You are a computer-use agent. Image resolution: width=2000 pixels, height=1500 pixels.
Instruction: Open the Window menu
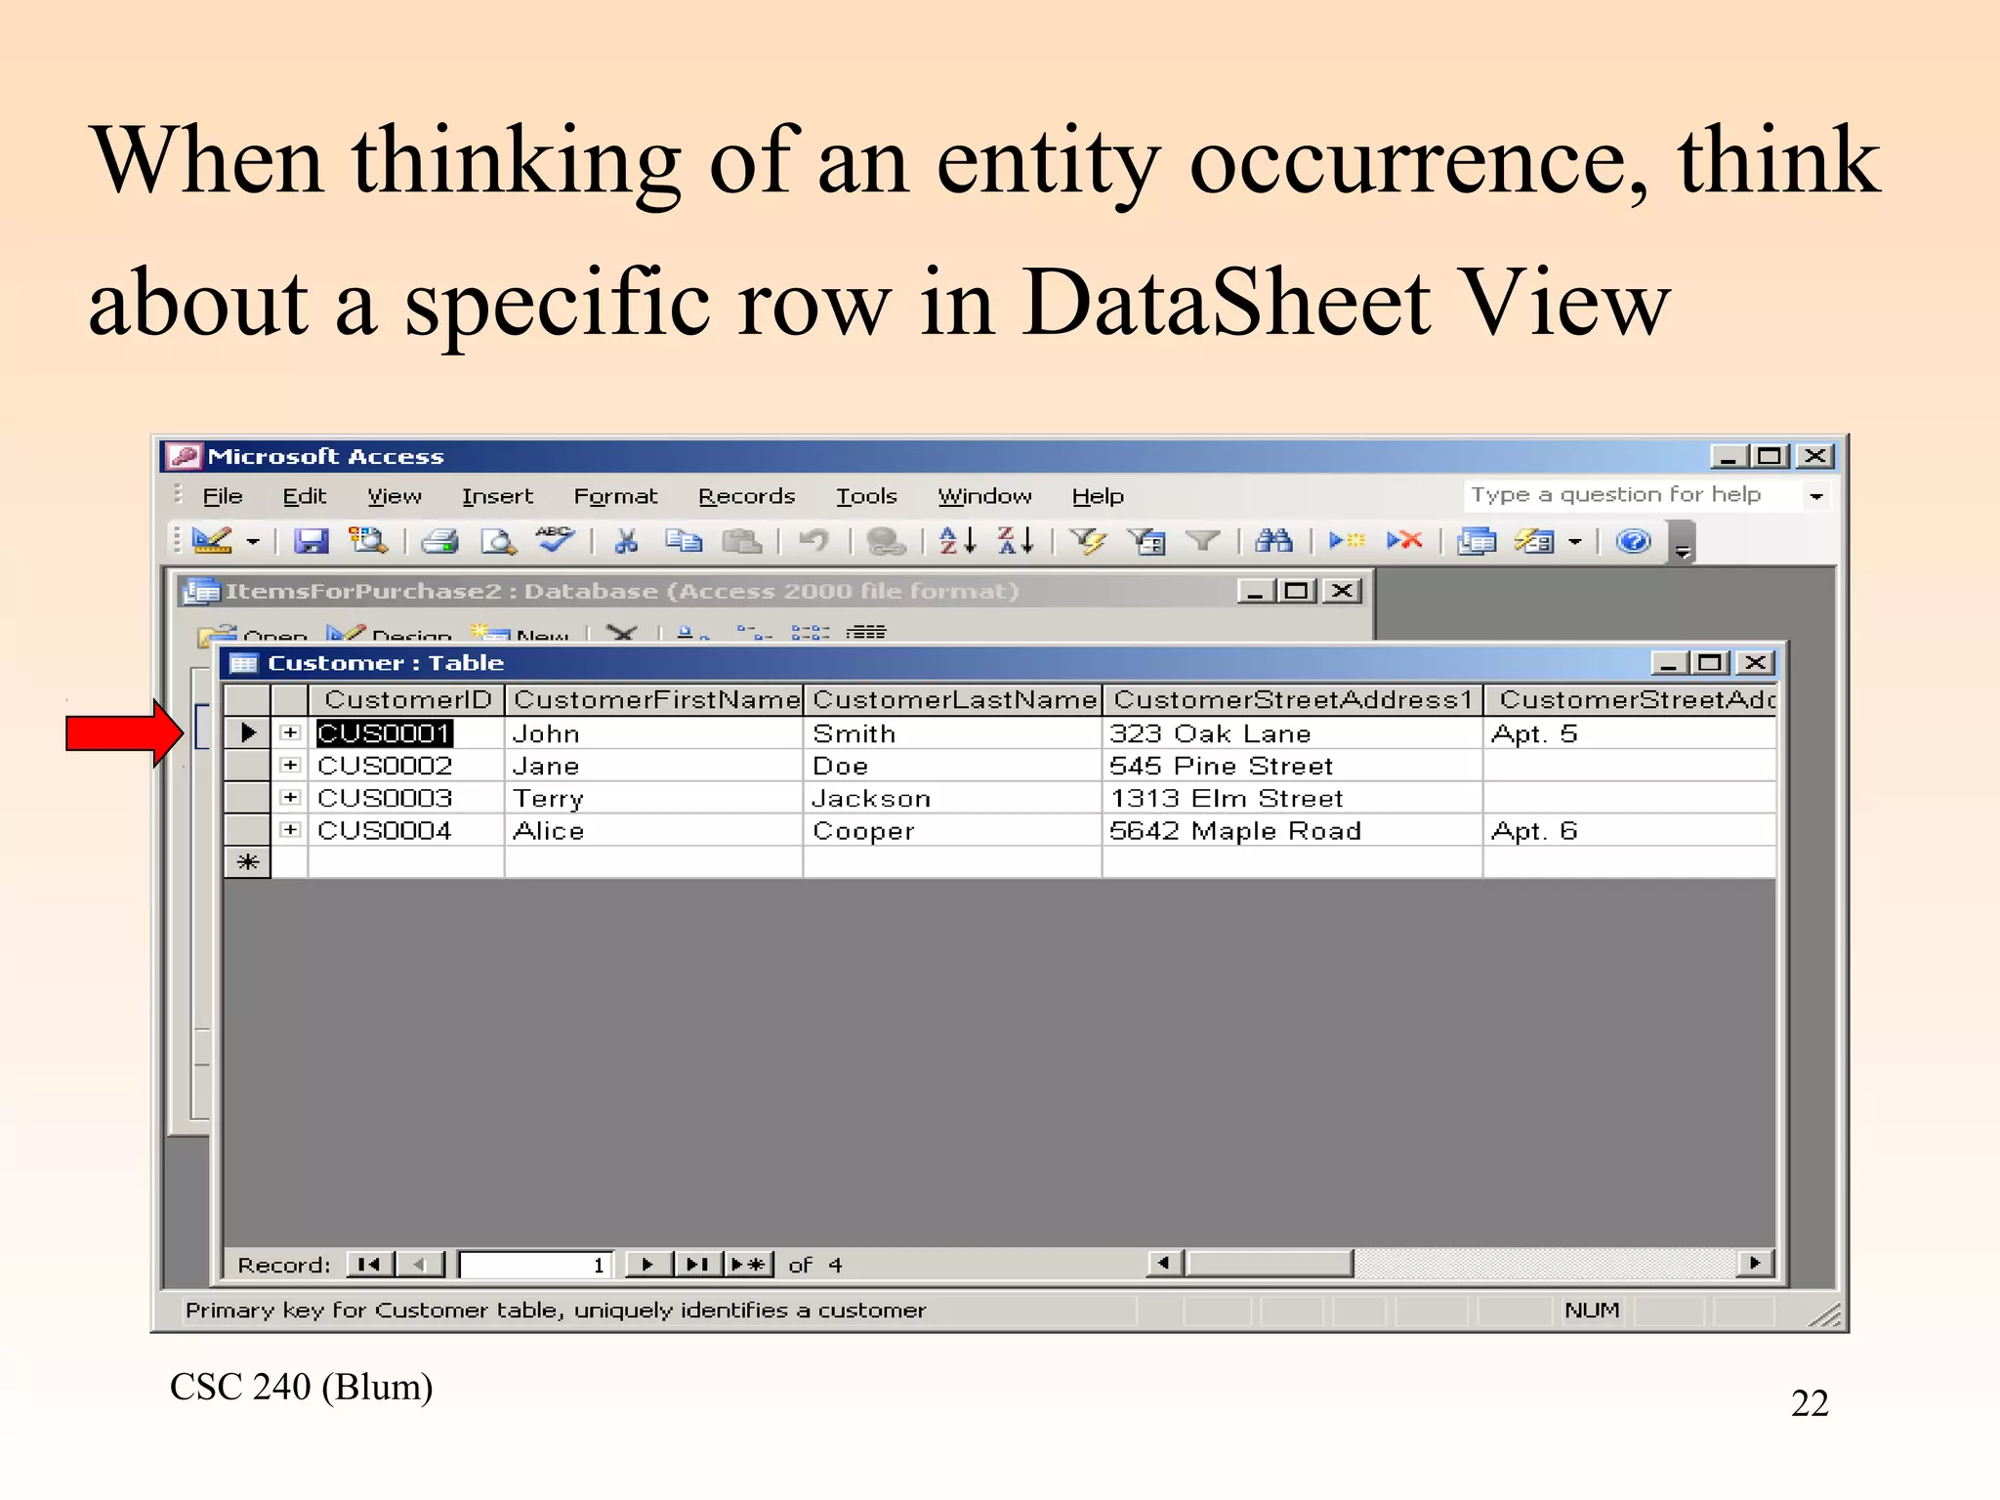(984, 496)
